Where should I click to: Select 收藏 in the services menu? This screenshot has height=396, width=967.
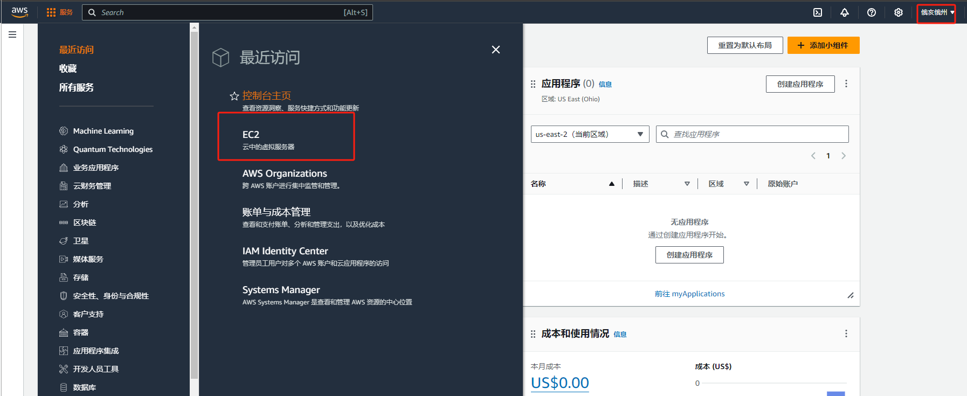68,68
